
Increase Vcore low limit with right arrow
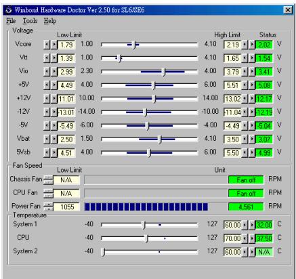click(54, 45)
